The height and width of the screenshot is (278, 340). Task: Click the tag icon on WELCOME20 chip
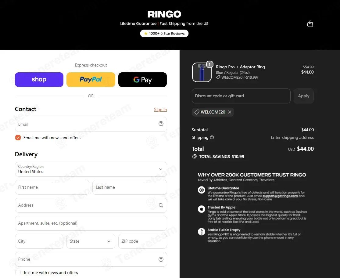tap(197, 112)
